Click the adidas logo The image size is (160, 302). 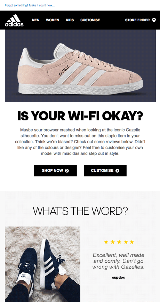pyautogui.click(x=14, y=20)
